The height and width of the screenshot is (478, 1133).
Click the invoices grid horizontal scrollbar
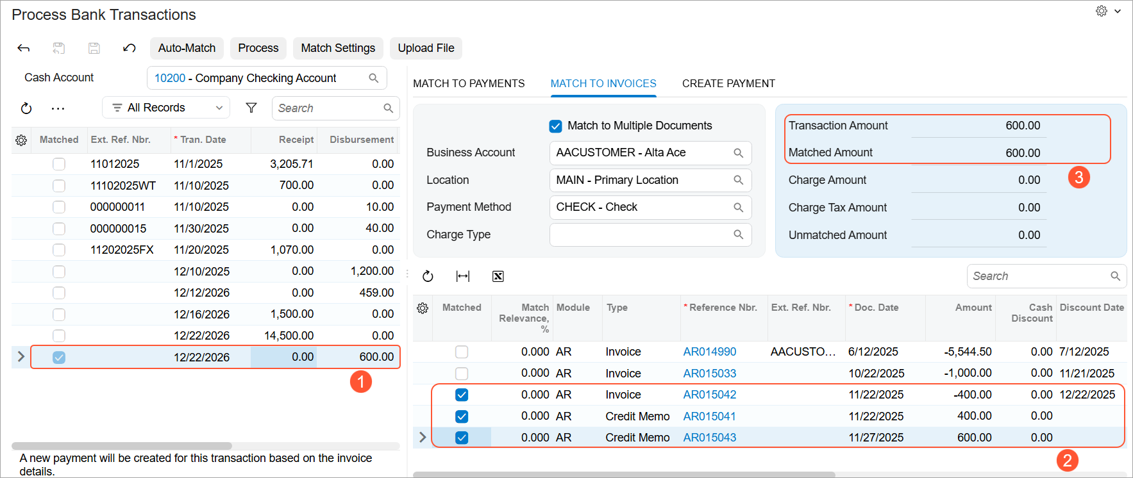click(x=624, y=475)
